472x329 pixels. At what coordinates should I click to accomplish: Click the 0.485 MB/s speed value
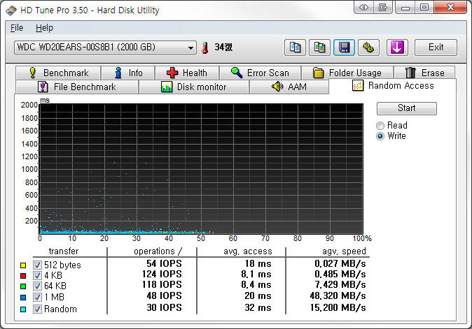(340, 274)
